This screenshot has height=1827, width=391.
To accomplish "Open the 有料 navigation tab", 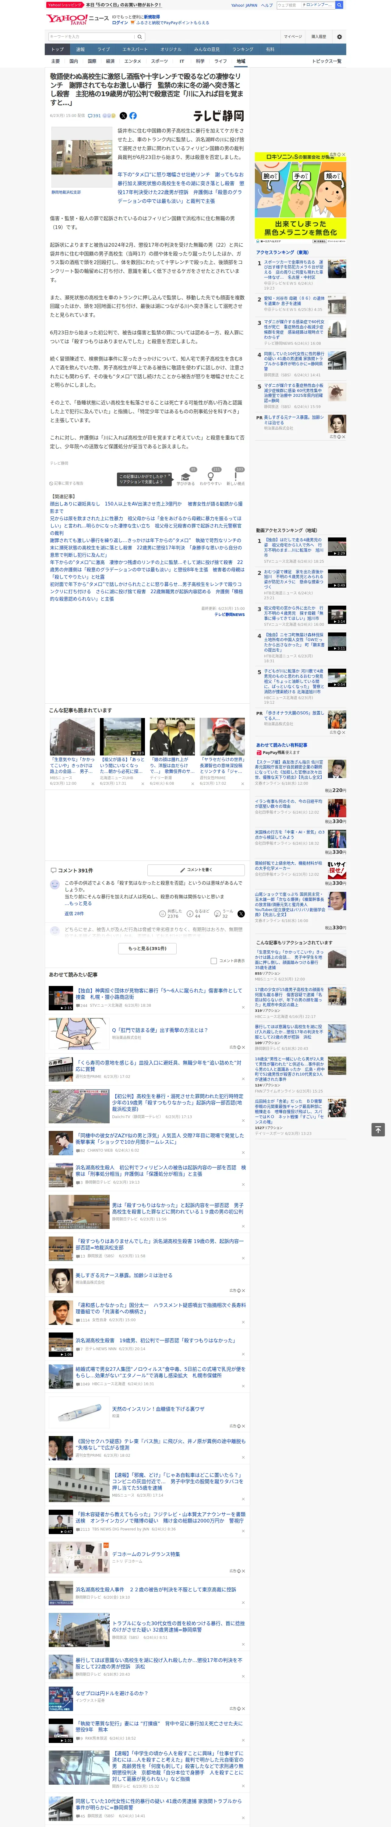I will click(270, 49).
